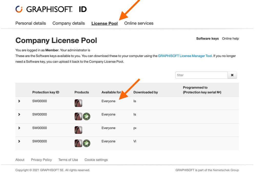Image resolution: width=256 pixels, height=173 pixels.
Task: Expand the second software key row
Action: pos(19,115)
